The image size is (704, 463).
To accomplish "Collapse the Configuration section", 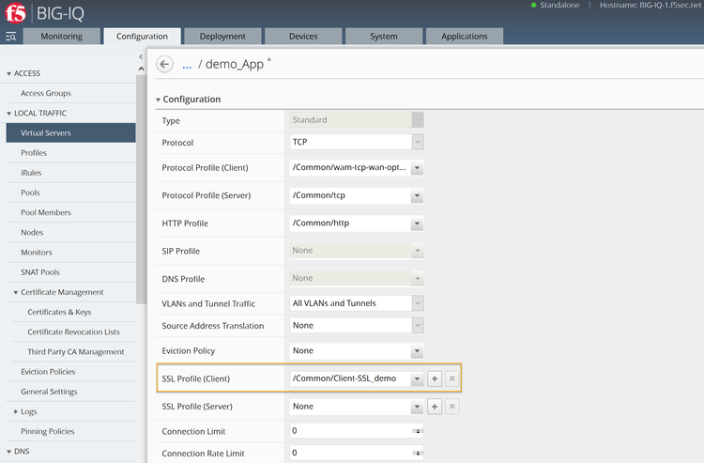I will (x=159, y=100).
